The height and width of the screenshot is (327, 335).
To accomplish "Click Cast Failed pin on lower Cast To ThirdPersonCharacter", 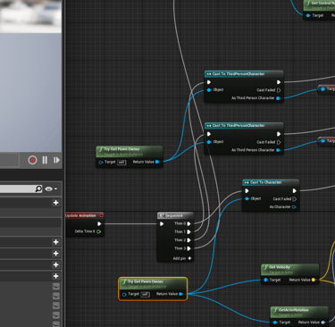I will pyautogui.click(x=279, y=142).
